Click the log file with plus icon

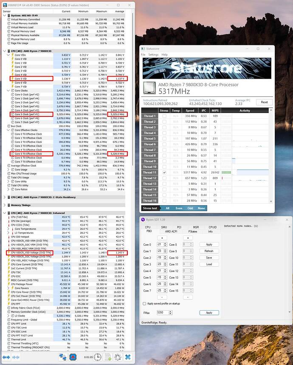108,357
